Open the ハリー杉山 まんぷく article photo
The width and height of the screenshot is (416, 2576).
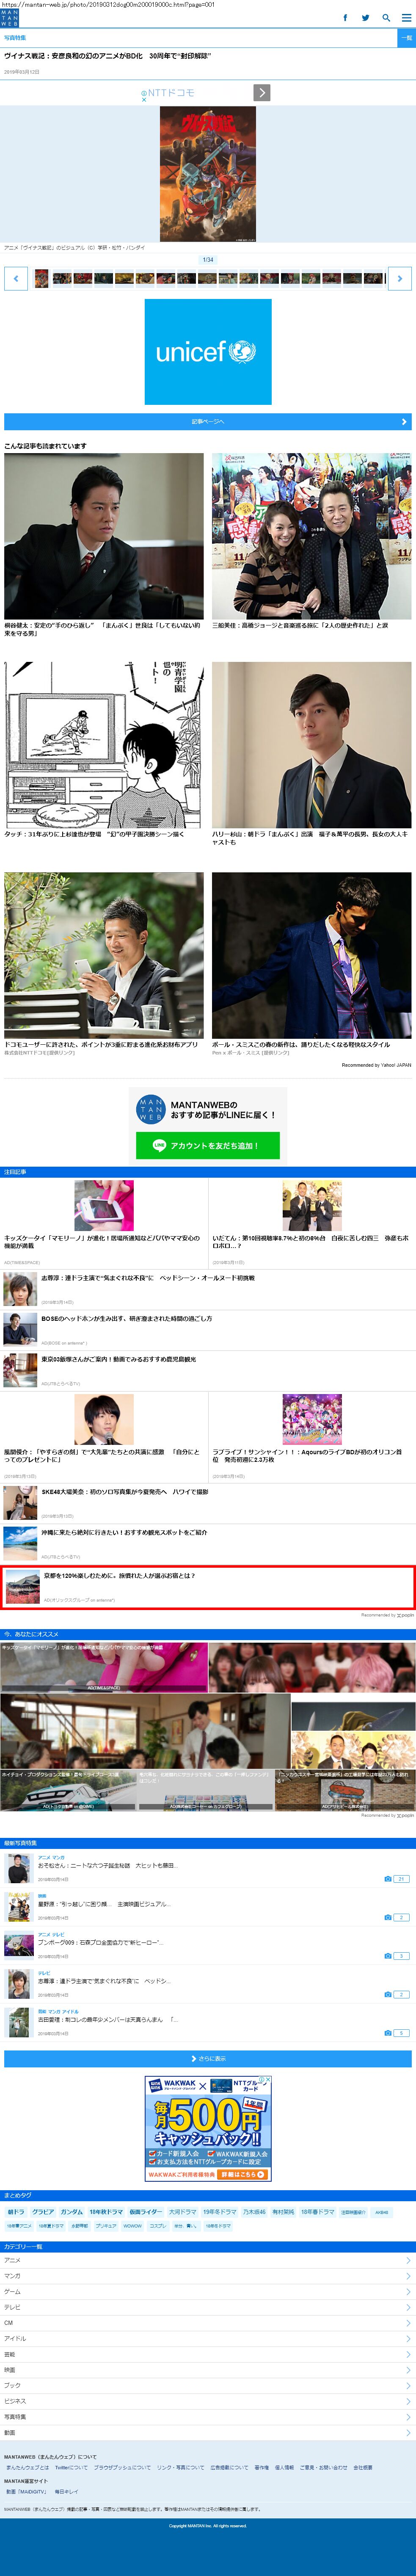312,744
